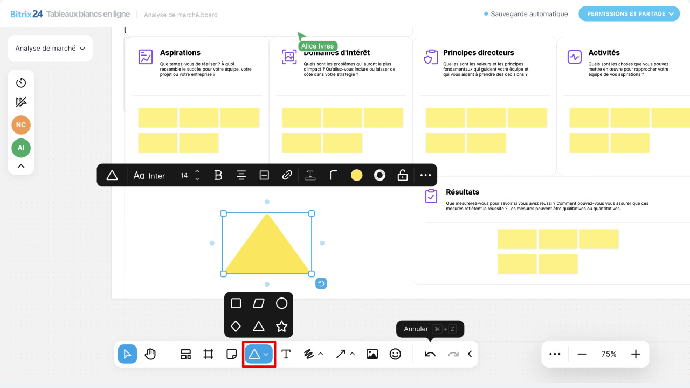The width and height of the screenshot is (690, 388).
Task: Choose the sticky note tool
Action: tap(231, 354)
